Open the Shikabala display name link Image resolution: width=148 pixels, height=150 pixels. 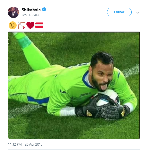click(31, 10)
